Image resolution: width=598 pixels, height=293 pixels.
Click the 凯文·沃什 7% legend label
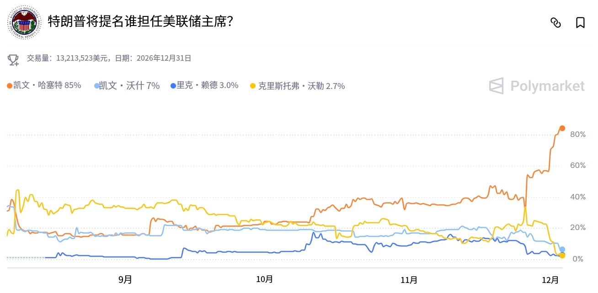[129, 85]
